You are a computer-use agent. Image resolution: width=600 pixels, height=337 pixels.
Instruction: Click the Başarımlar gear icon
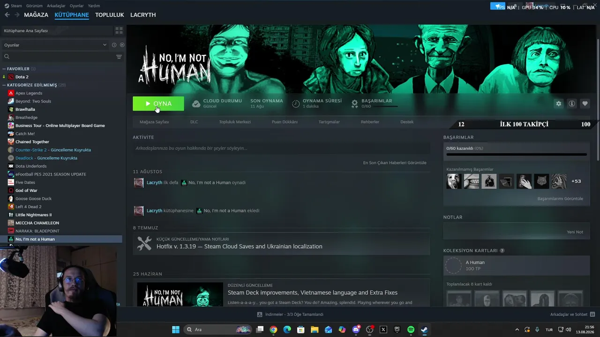coord(354,103)
